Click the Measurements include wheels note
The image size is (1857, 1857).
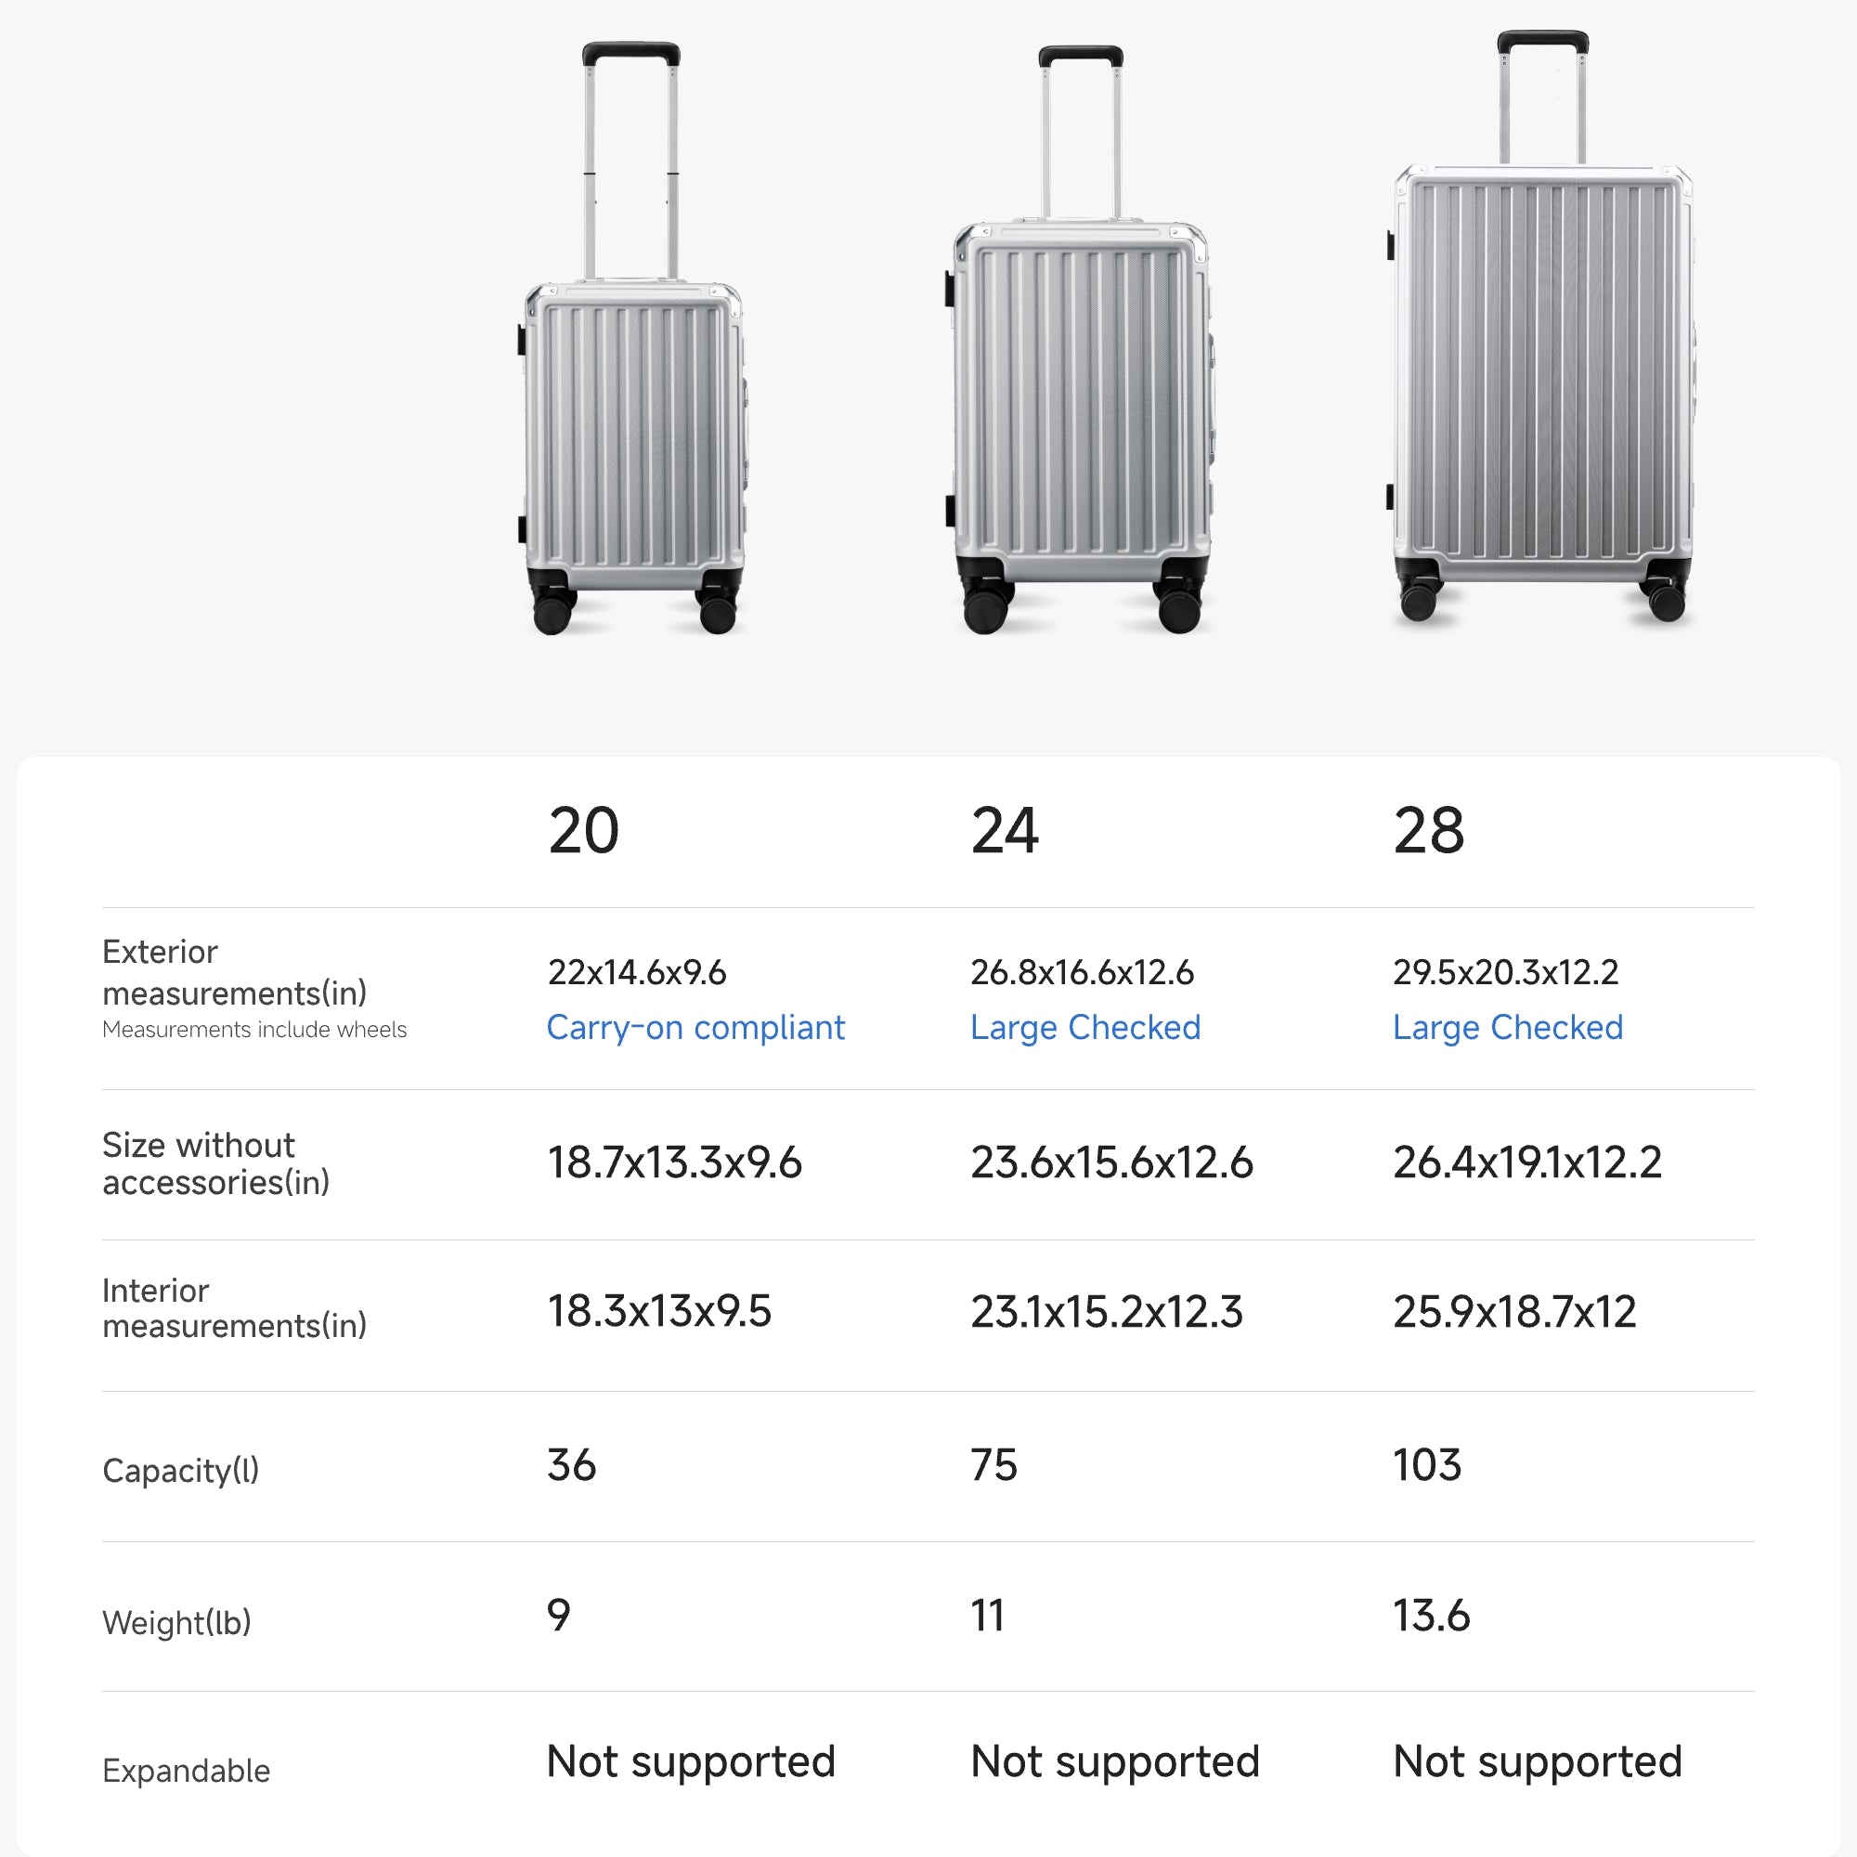click(253, 1030)
